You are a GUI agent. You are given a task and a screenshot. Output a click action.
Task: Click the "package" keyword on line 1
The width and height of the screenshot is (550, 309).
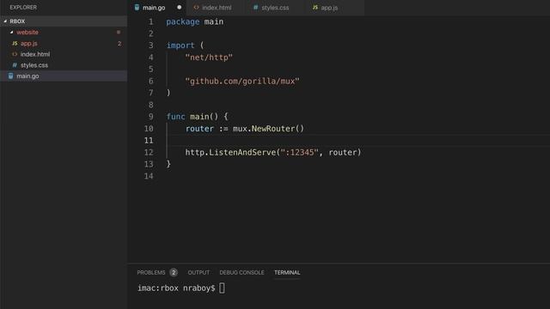[183, 21]
